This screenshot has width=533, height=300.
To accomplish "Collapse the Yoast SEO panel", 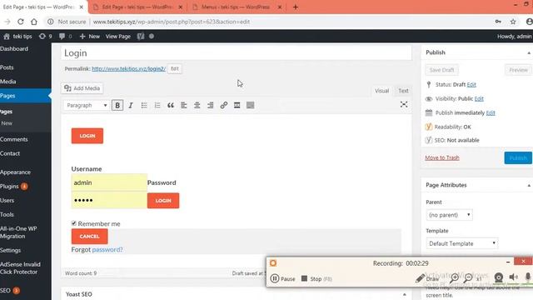I will click(405, 294).
